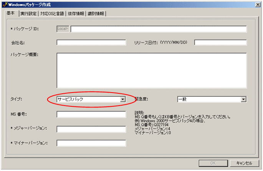This screenshot has width=263, height=171.
Task: Click the Local- prefix box
Action: tap(63, 29)
